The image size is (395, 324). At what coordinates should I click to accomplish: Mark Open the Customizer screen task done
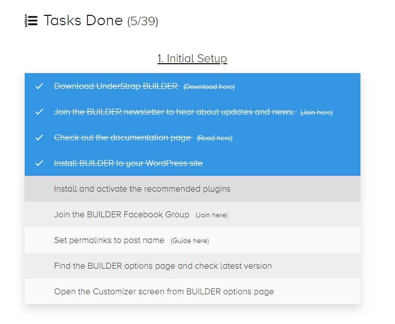tap(164, 291)
